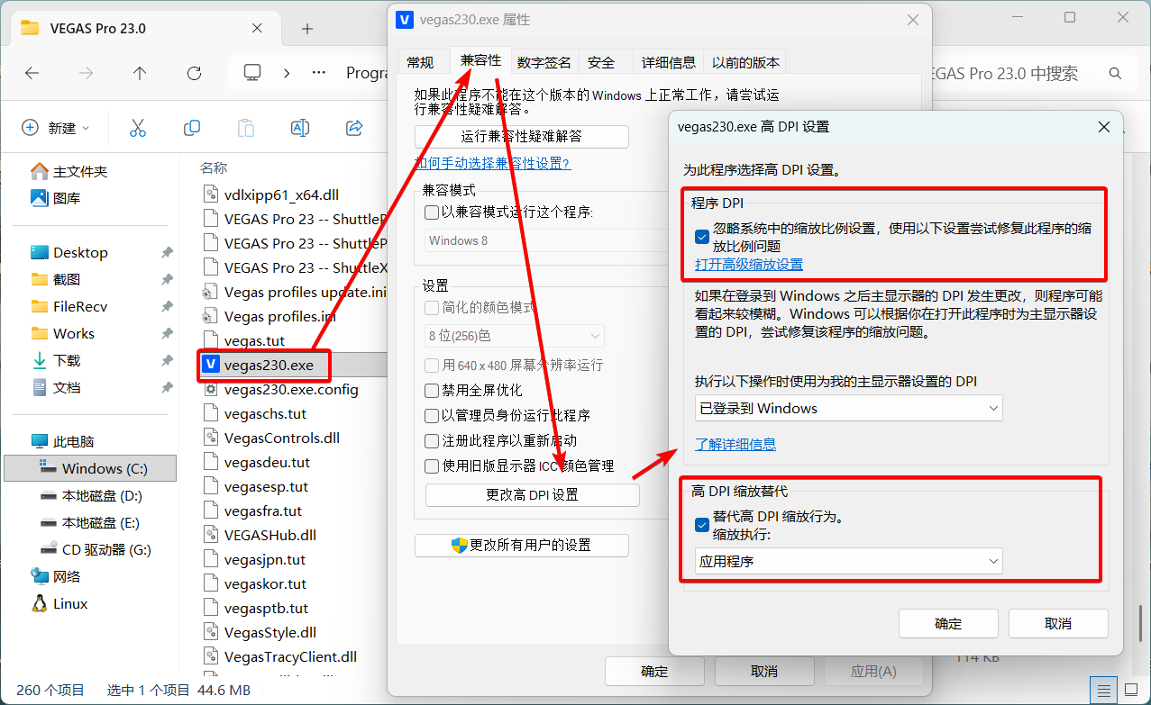Screen dimensions: 1151x705
Task: Enable 以管理员身份运行此程序
Action: pyautogui.click(x=430, y=416)
